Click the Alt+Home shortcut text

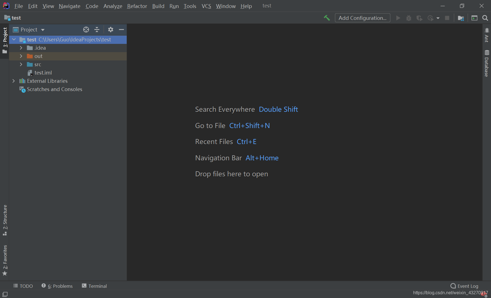262,158
